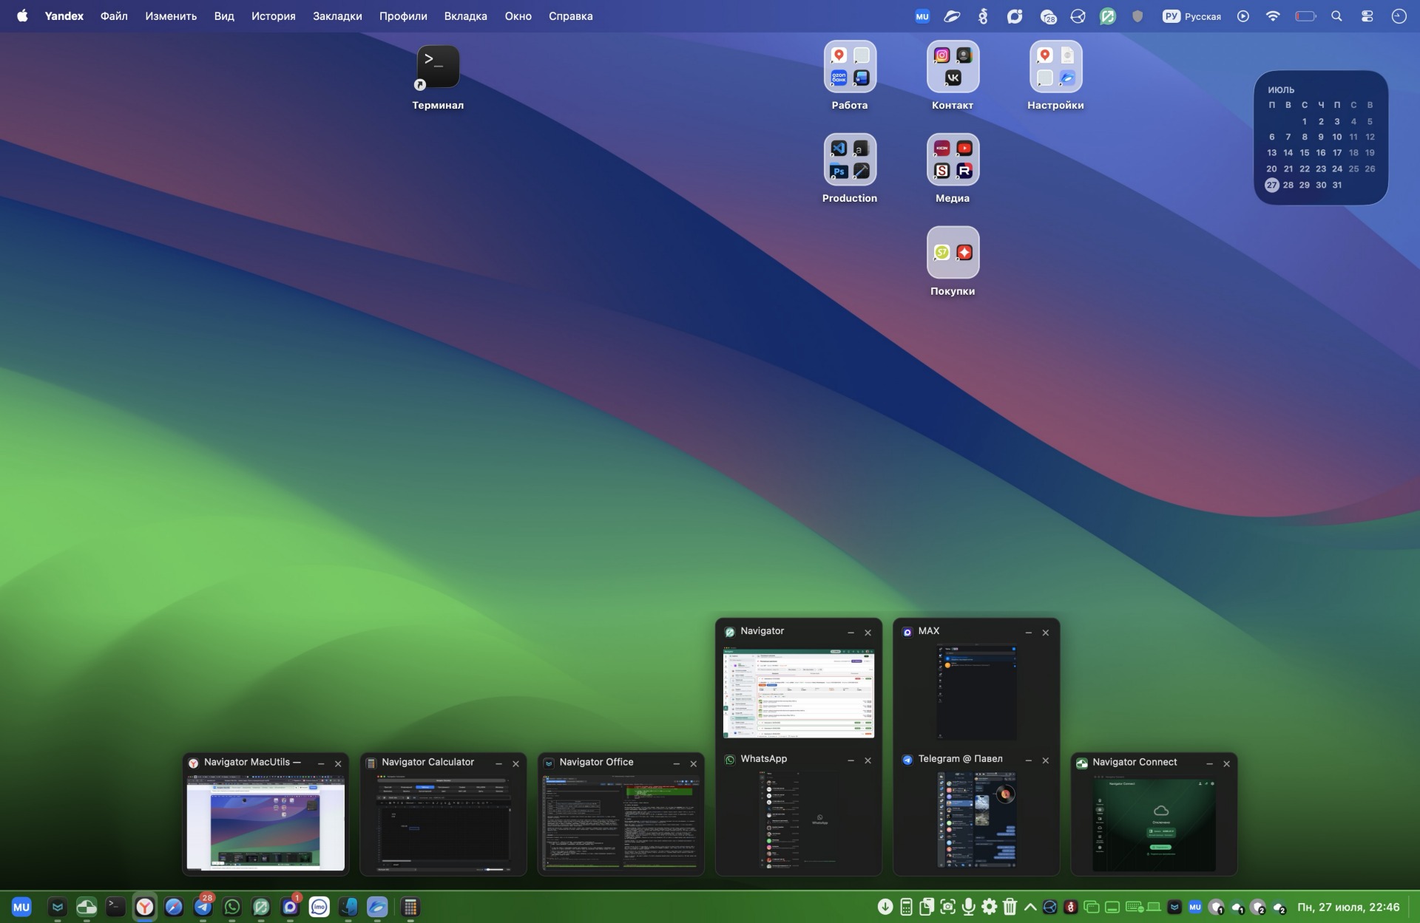Open Telegram from the dock
The width and height of the screenshot is (1420, 923).
203,907
